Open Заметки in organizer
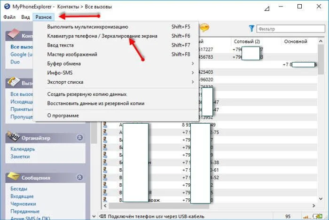The width and height of the screenshot is (329, 220). 20,157
